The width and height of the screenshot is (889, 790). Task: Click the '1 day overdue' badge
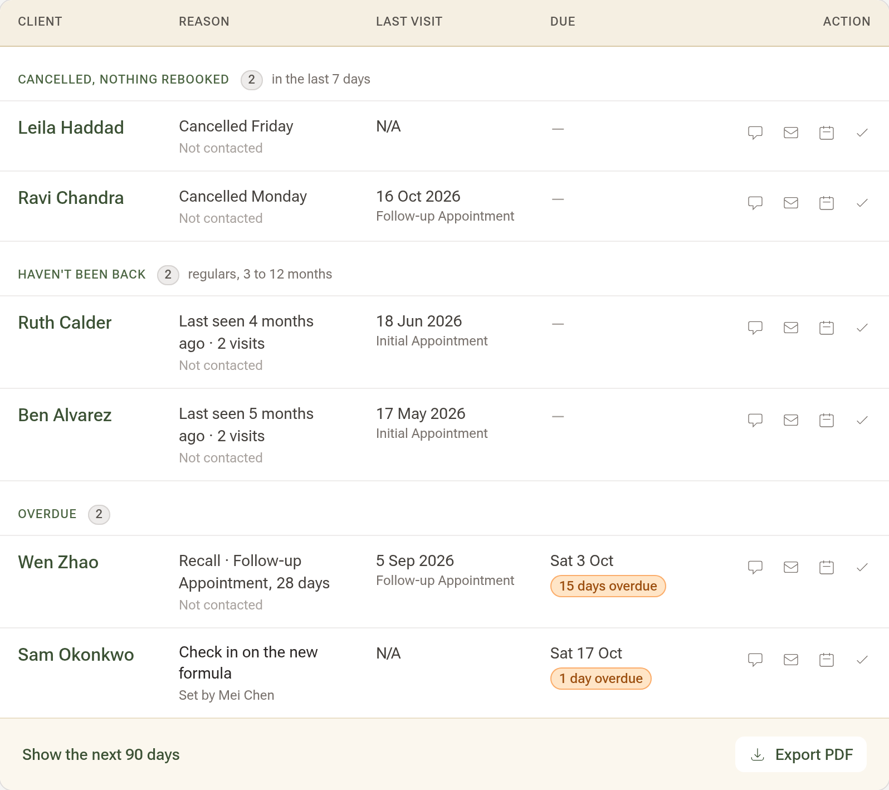(x=600, y=679)
